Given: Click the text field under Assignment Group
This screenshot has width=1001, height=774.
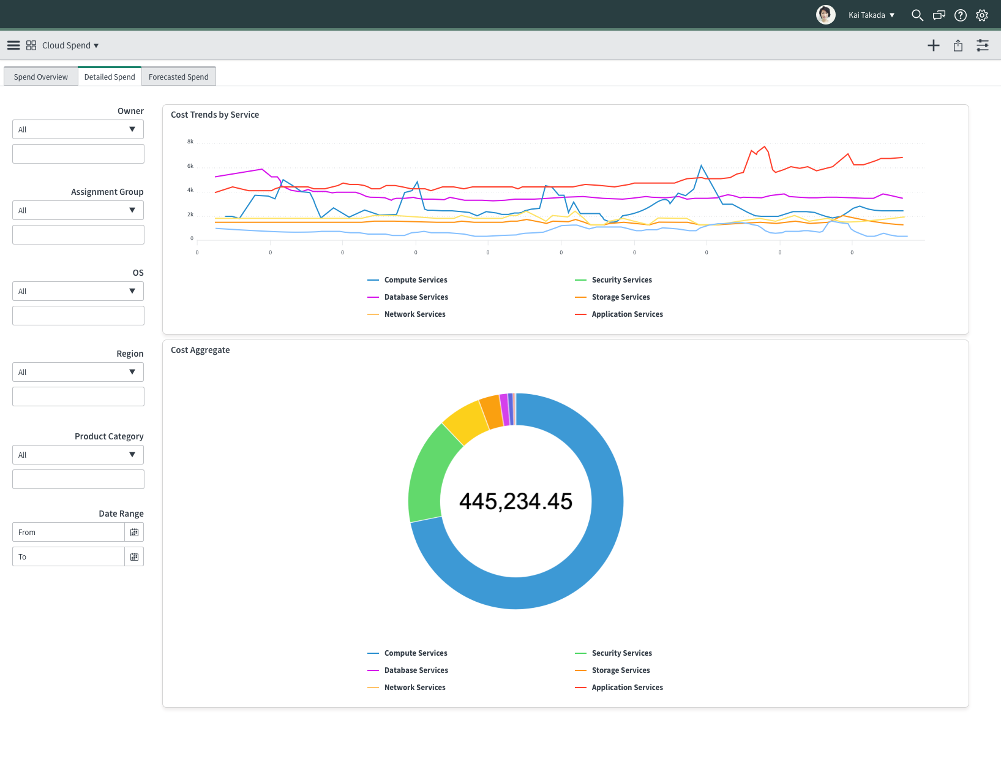Looking at the screenshot, I should point(78,235).
